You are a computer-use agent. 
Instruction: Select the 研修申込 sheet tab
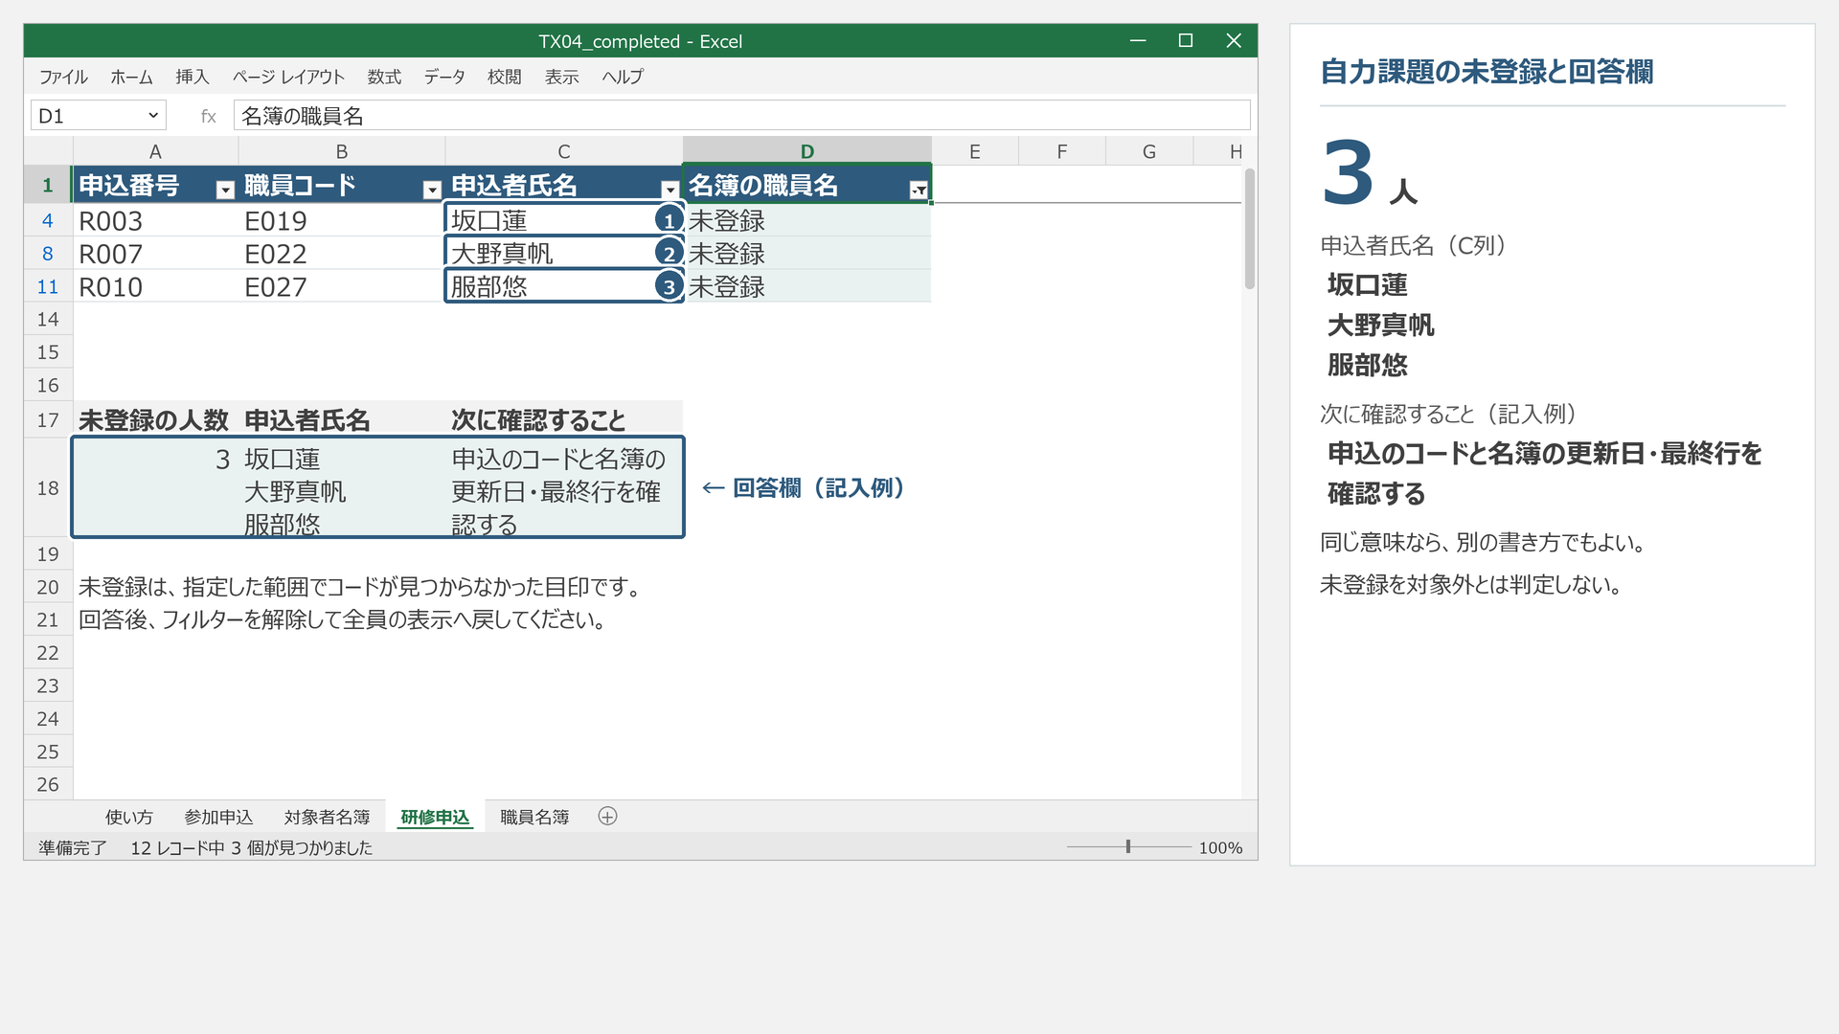[435, 817]
